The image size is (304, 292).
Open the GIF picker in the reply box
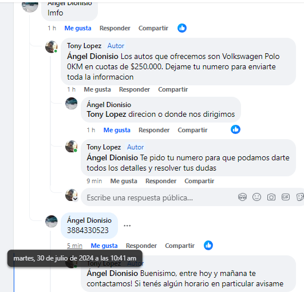pos(285,198)
